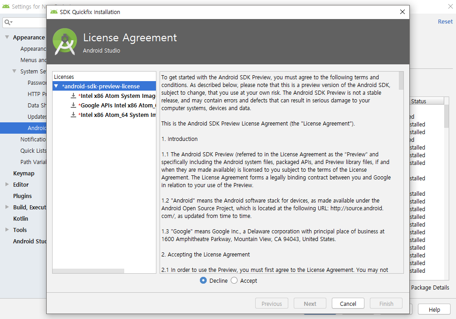This screenshot has height=319, width=456.
Task: Click Show Package Details label in Settings
Action: (430, 287)
